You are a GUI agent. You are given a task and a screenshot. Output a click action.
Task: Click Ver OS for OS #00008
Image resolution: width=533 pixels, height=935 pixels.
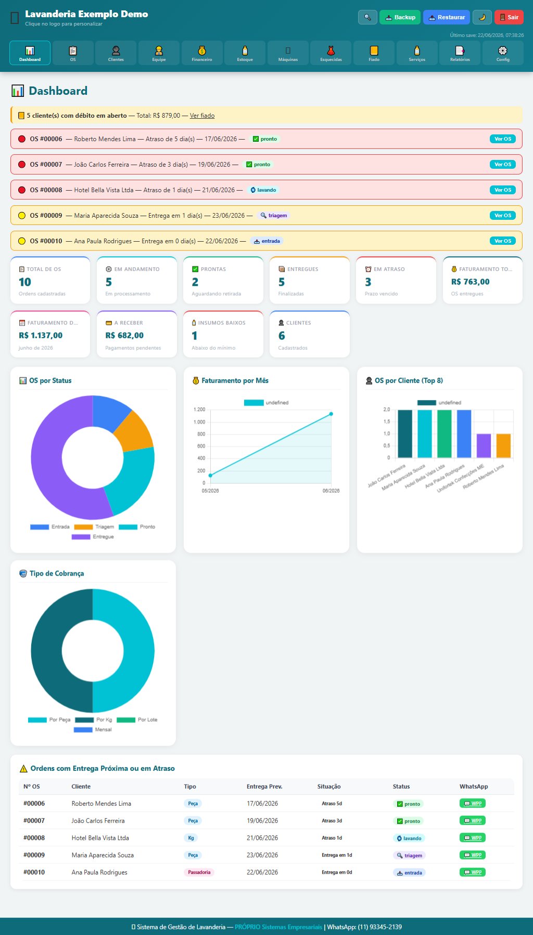503,190
